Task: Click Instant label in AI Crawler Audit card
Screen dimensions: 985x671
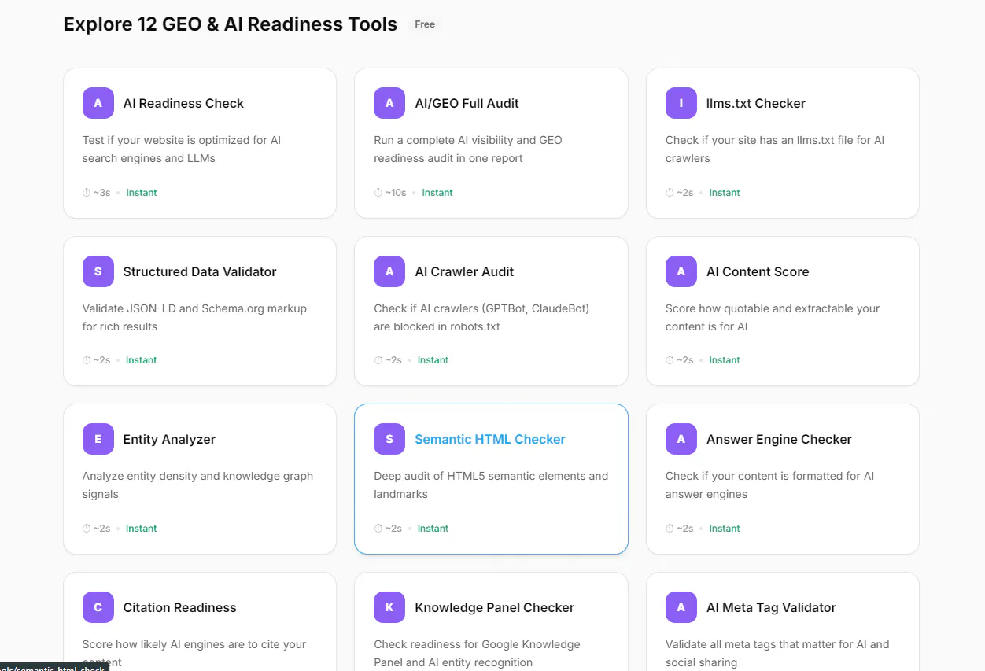Action: pyautogui.click(x=433, y=360)
